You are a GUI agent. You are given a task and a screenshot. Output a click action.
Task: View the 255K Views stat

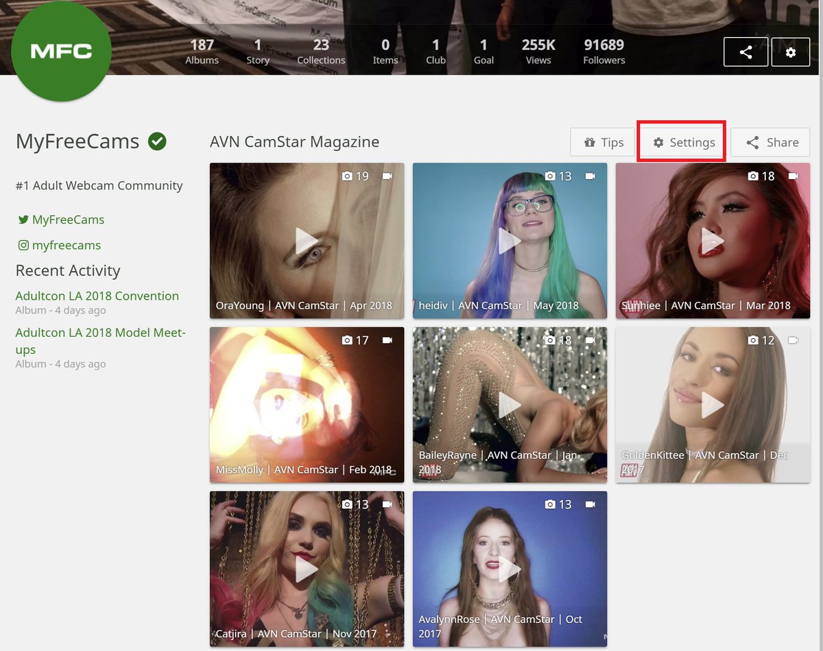point(538,51)
